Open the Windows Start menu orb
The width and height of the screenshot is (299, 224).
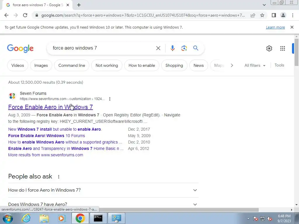click(x=8, y=218)
